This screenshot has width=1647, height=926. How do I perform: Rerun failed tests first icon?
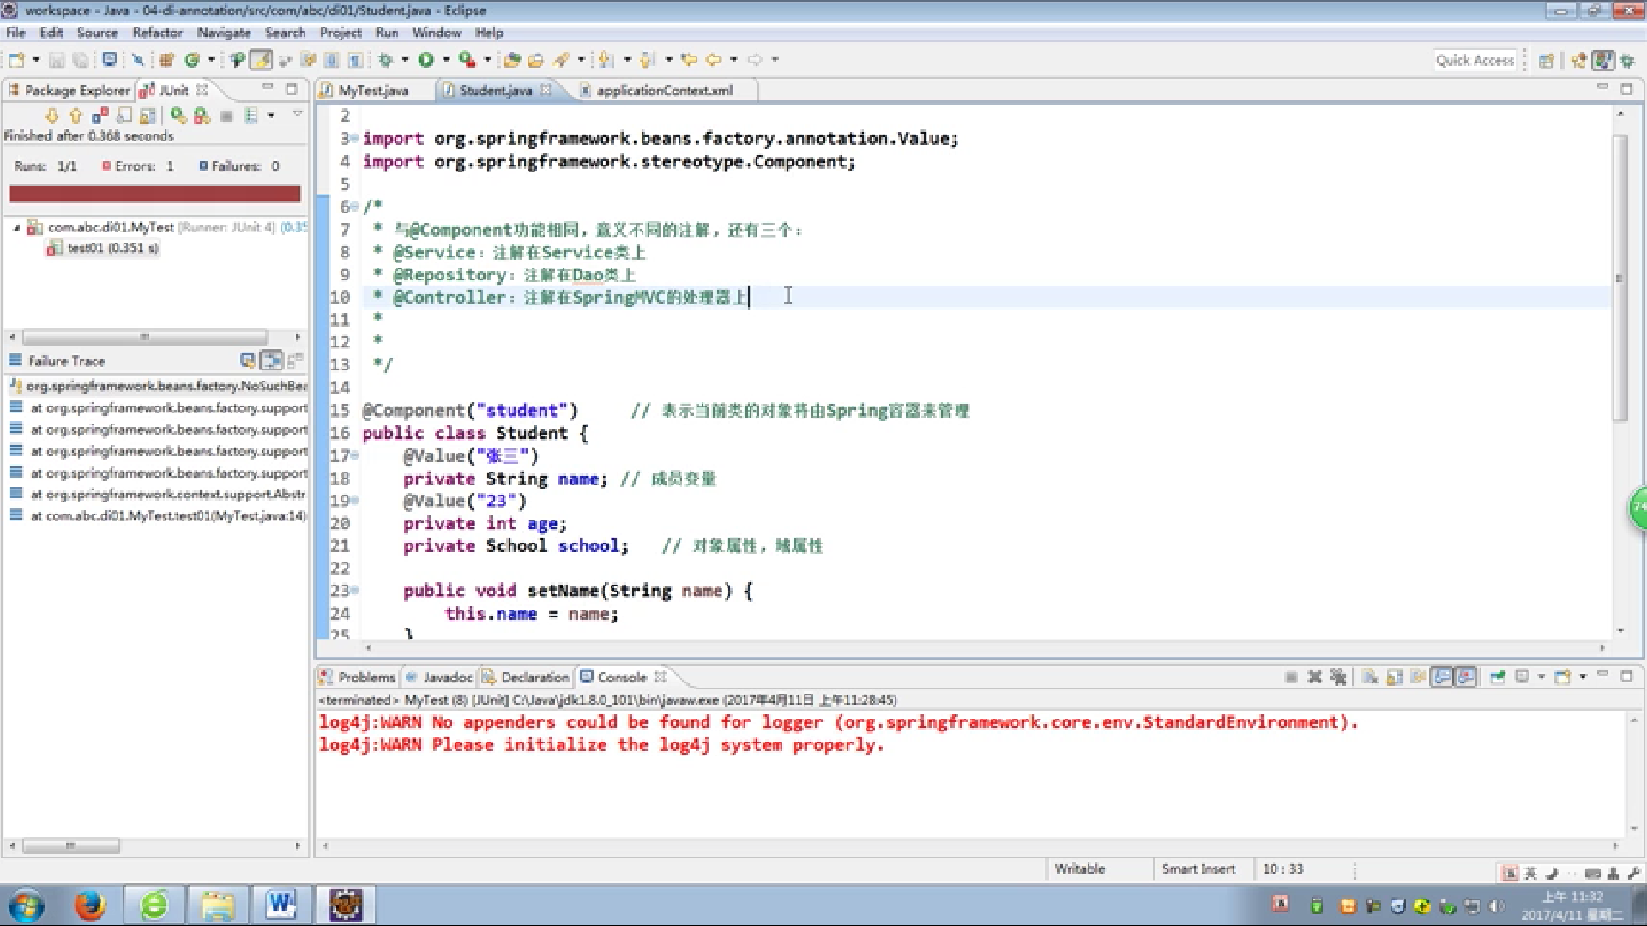point(202,115)
